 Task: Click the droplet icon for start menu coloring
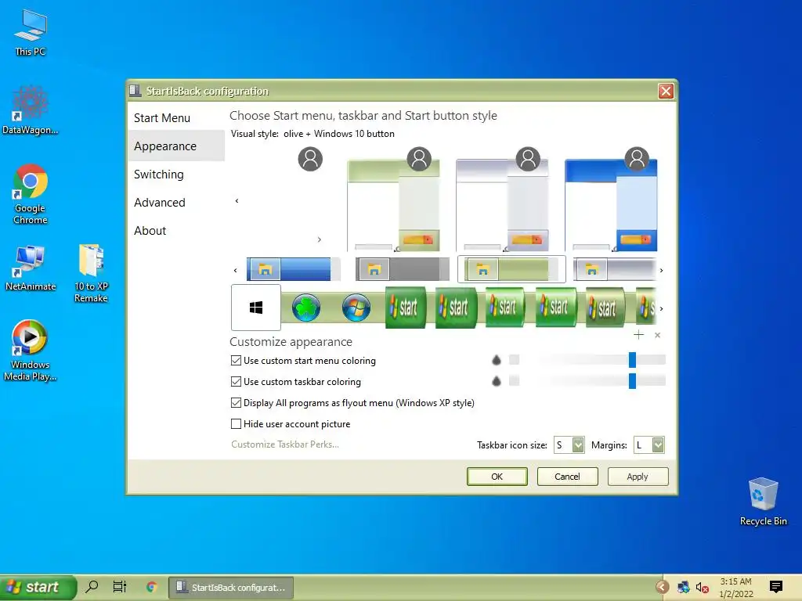click(496, 360)
